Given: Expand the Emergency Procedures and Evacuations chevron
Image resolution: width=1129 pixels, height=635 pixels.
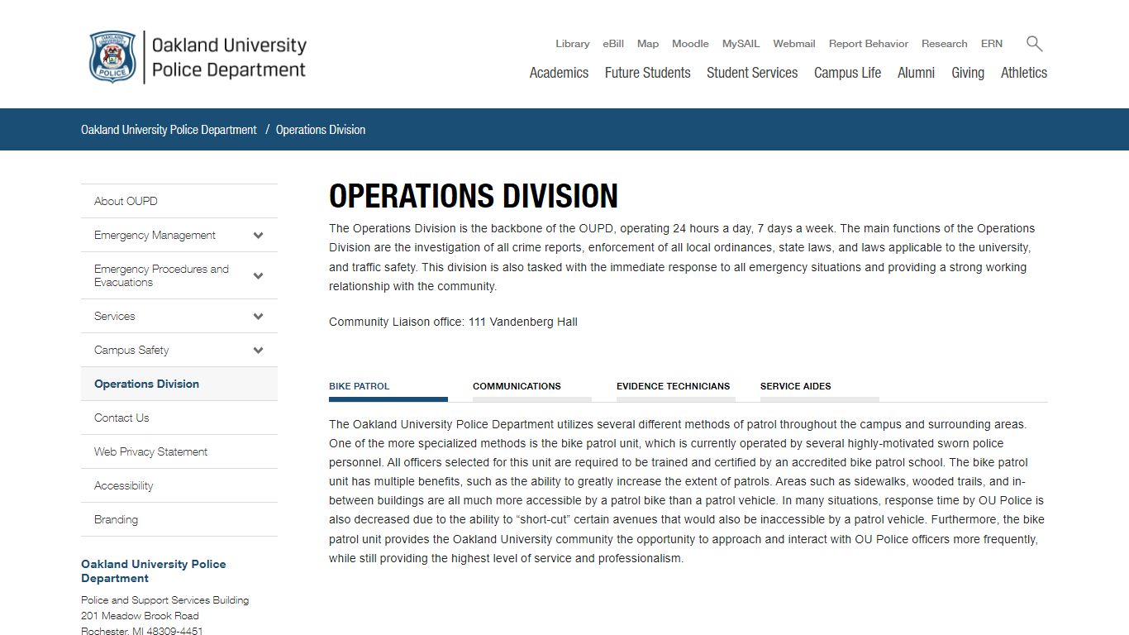Looking at the screenshot, I should (x=258, y=275).
